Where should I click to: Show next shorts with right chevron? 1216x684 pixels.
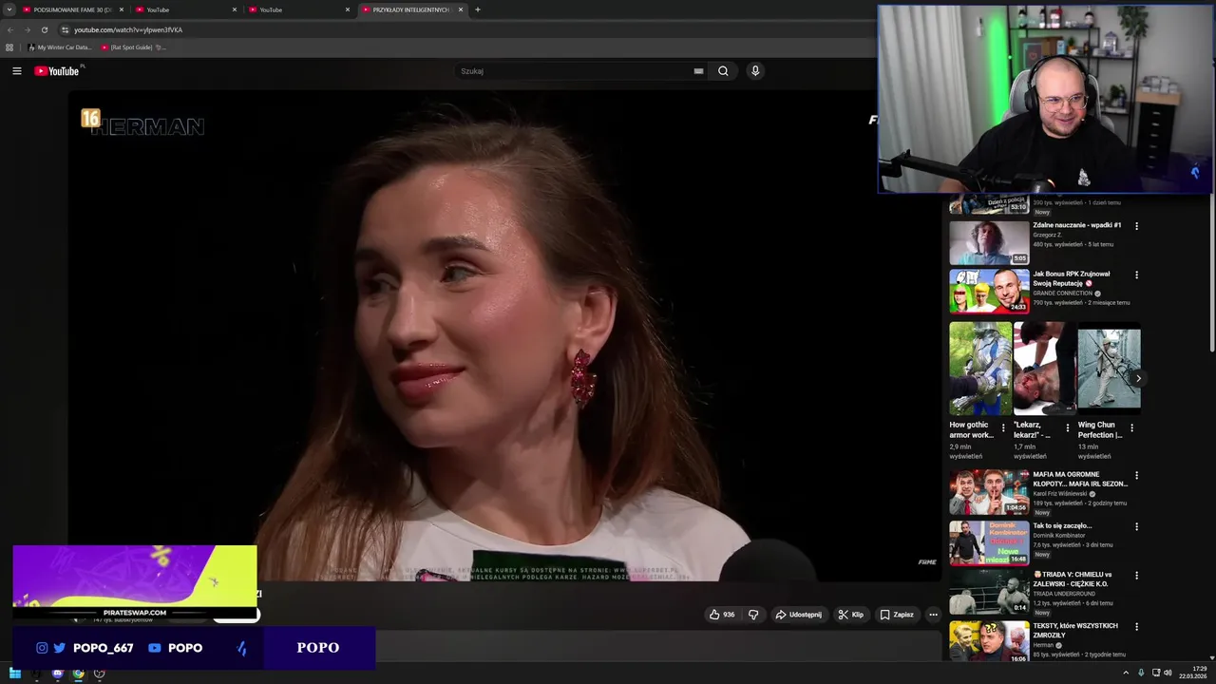point(1138,378)
